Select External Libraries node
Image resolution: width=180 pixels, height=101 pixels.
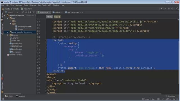coord(14,55)
